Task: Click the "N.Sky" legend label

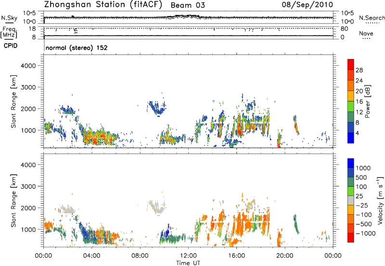Action: [x=9, y=18]
